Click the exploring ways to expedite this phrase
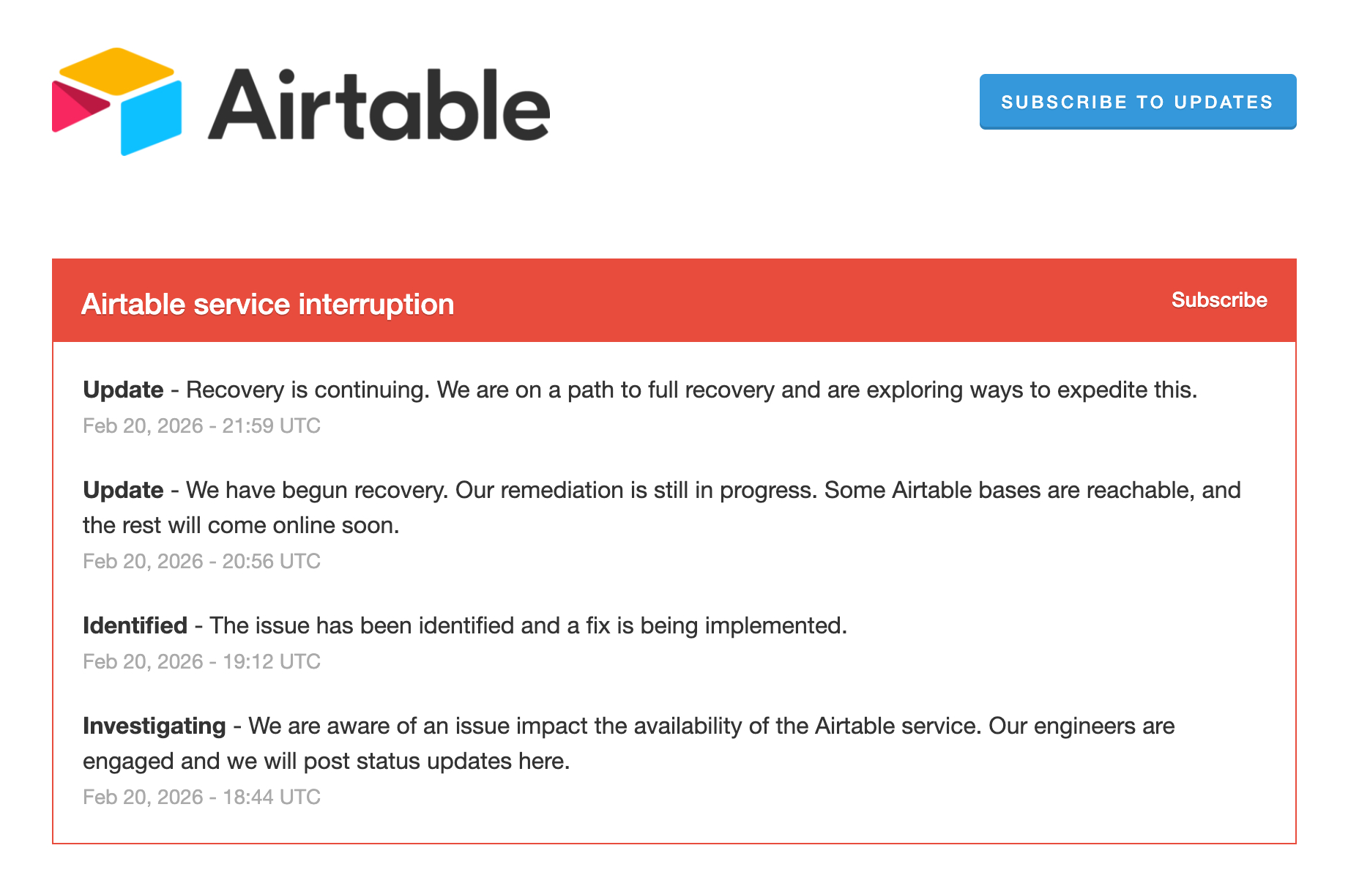The height and width of the screenshot is (889, 1359). tap(1031, 390)
